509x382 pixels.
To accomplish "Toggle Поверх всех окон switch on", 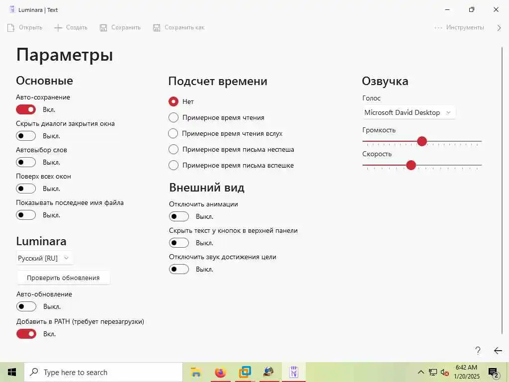I will 26,189.
